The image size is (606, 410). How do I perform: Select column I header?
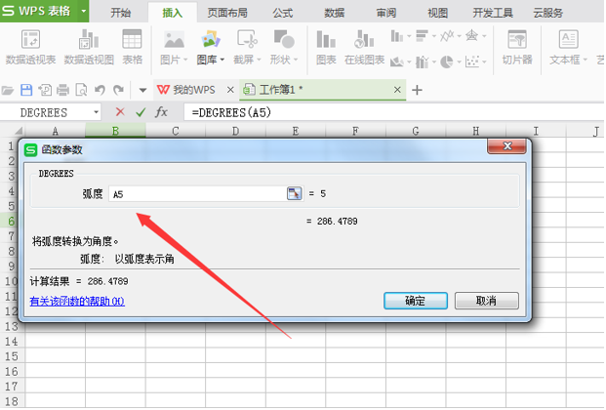coord(536,131)
